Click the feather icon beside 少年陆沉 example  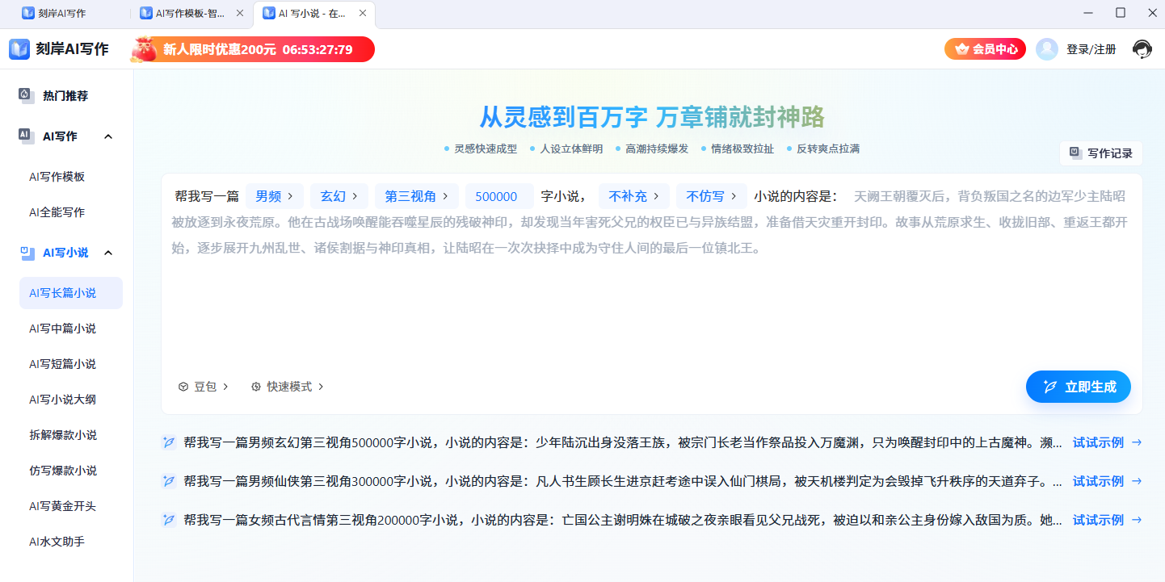point(168,442)
